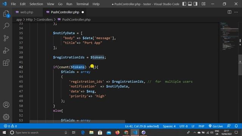Open Windows Start button
The height and width of the screenshot is (136, 242).
pos(4,133)
